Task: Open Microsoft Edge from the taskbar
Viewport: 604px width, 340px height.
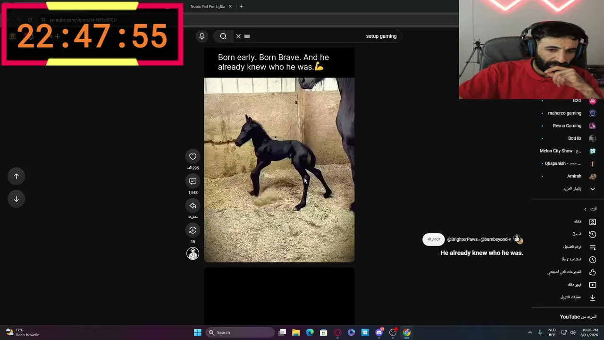Action: tap(310, 332)
